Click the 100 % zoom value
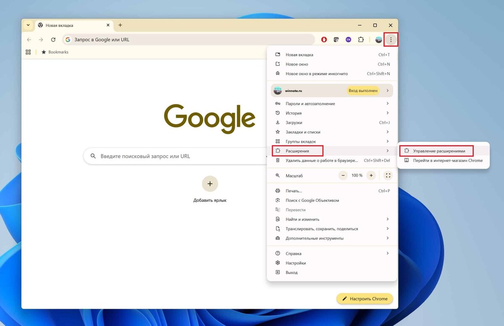The image size is (504, 326). click(357, 175)
